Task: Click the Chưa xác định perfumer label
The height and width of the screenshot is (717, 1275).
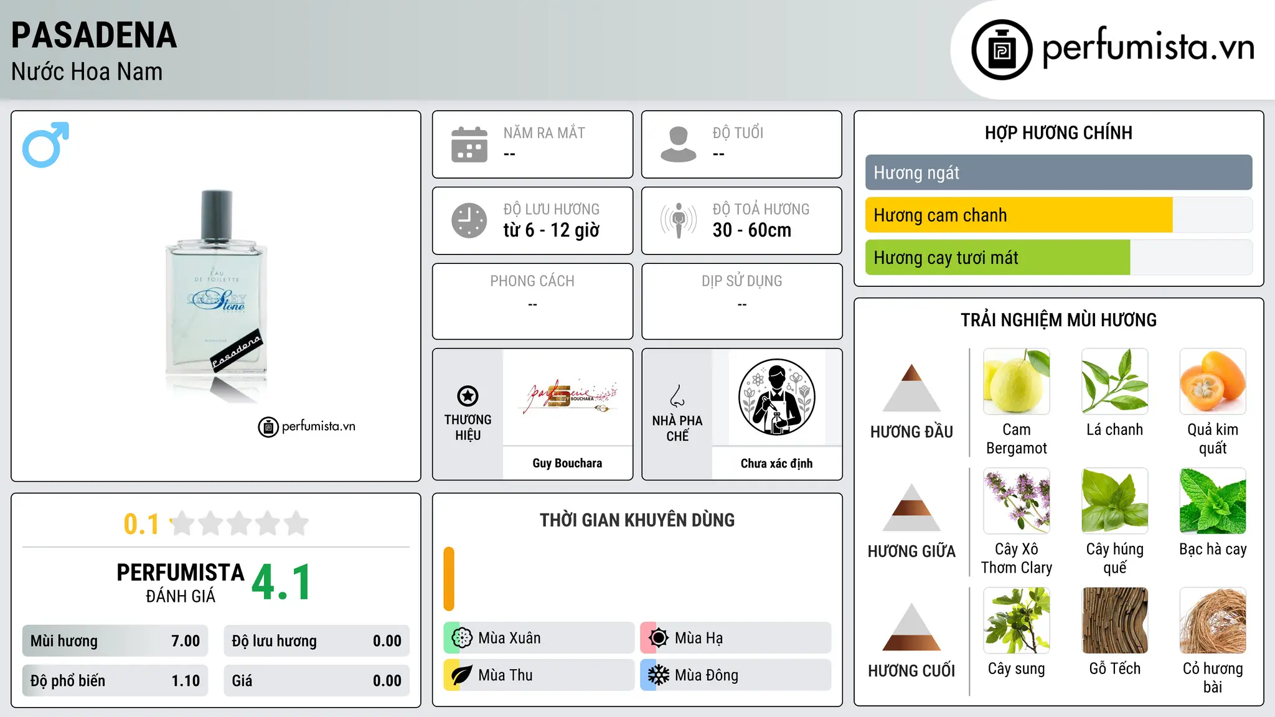Action: tap(776, 463)
